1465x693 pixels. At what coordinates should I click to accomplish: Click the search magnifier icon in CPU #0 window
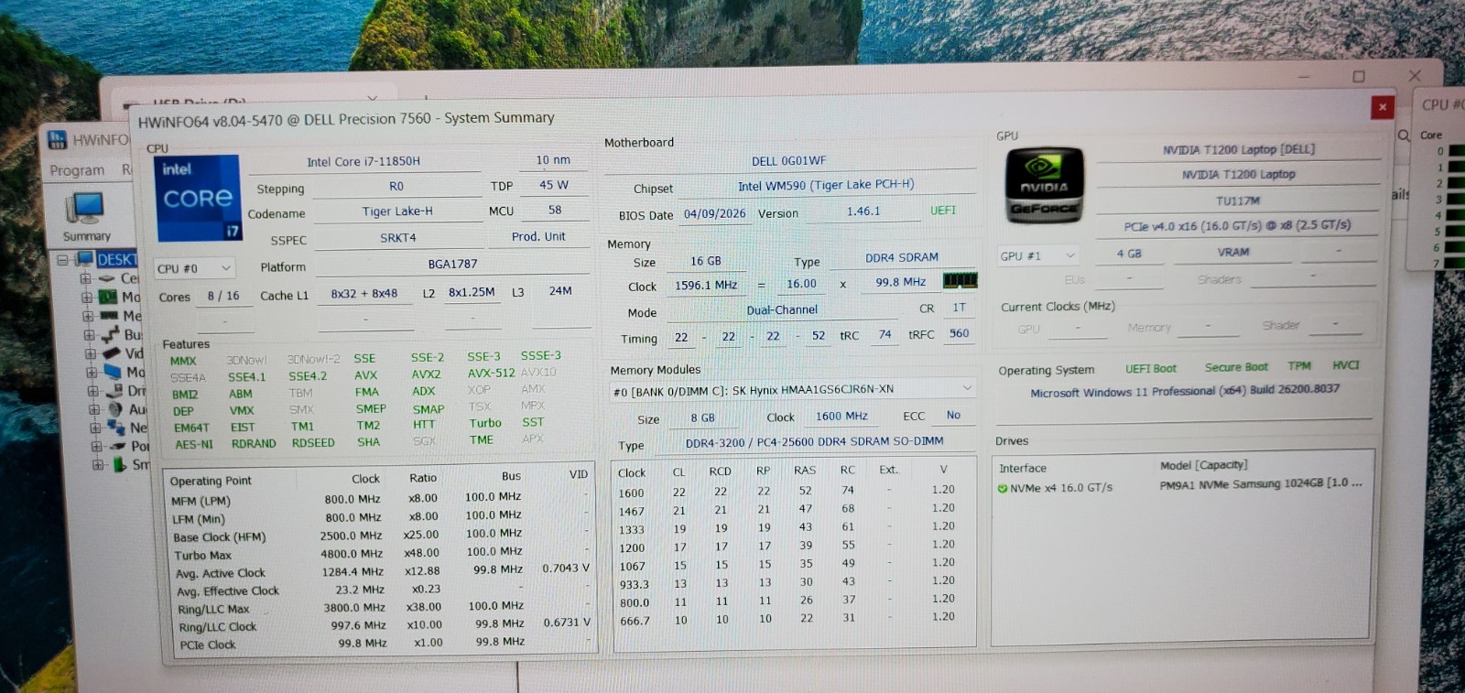1404,135
